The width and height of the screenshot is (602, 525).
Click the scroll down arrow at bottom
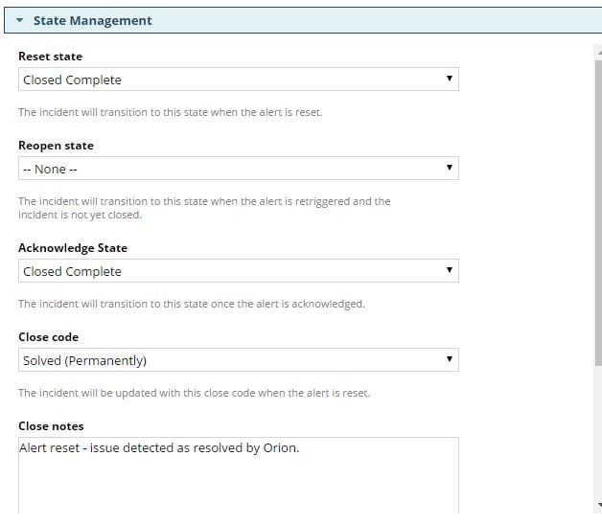[597, 505]
